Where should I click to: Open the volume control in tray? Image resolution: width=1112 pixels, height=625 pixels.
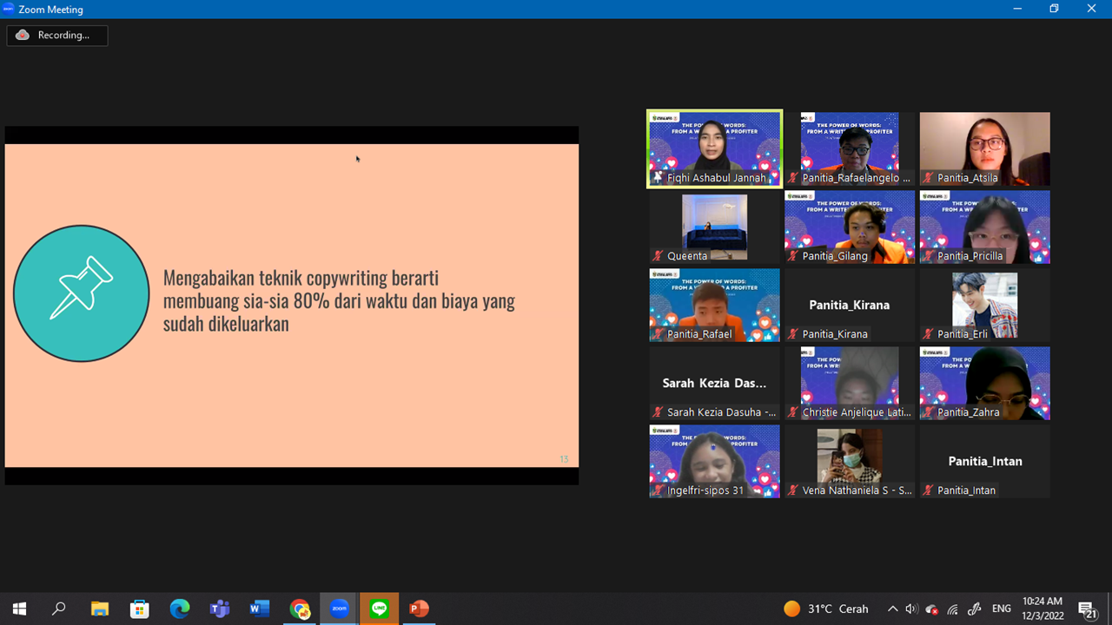coord(911,609)
